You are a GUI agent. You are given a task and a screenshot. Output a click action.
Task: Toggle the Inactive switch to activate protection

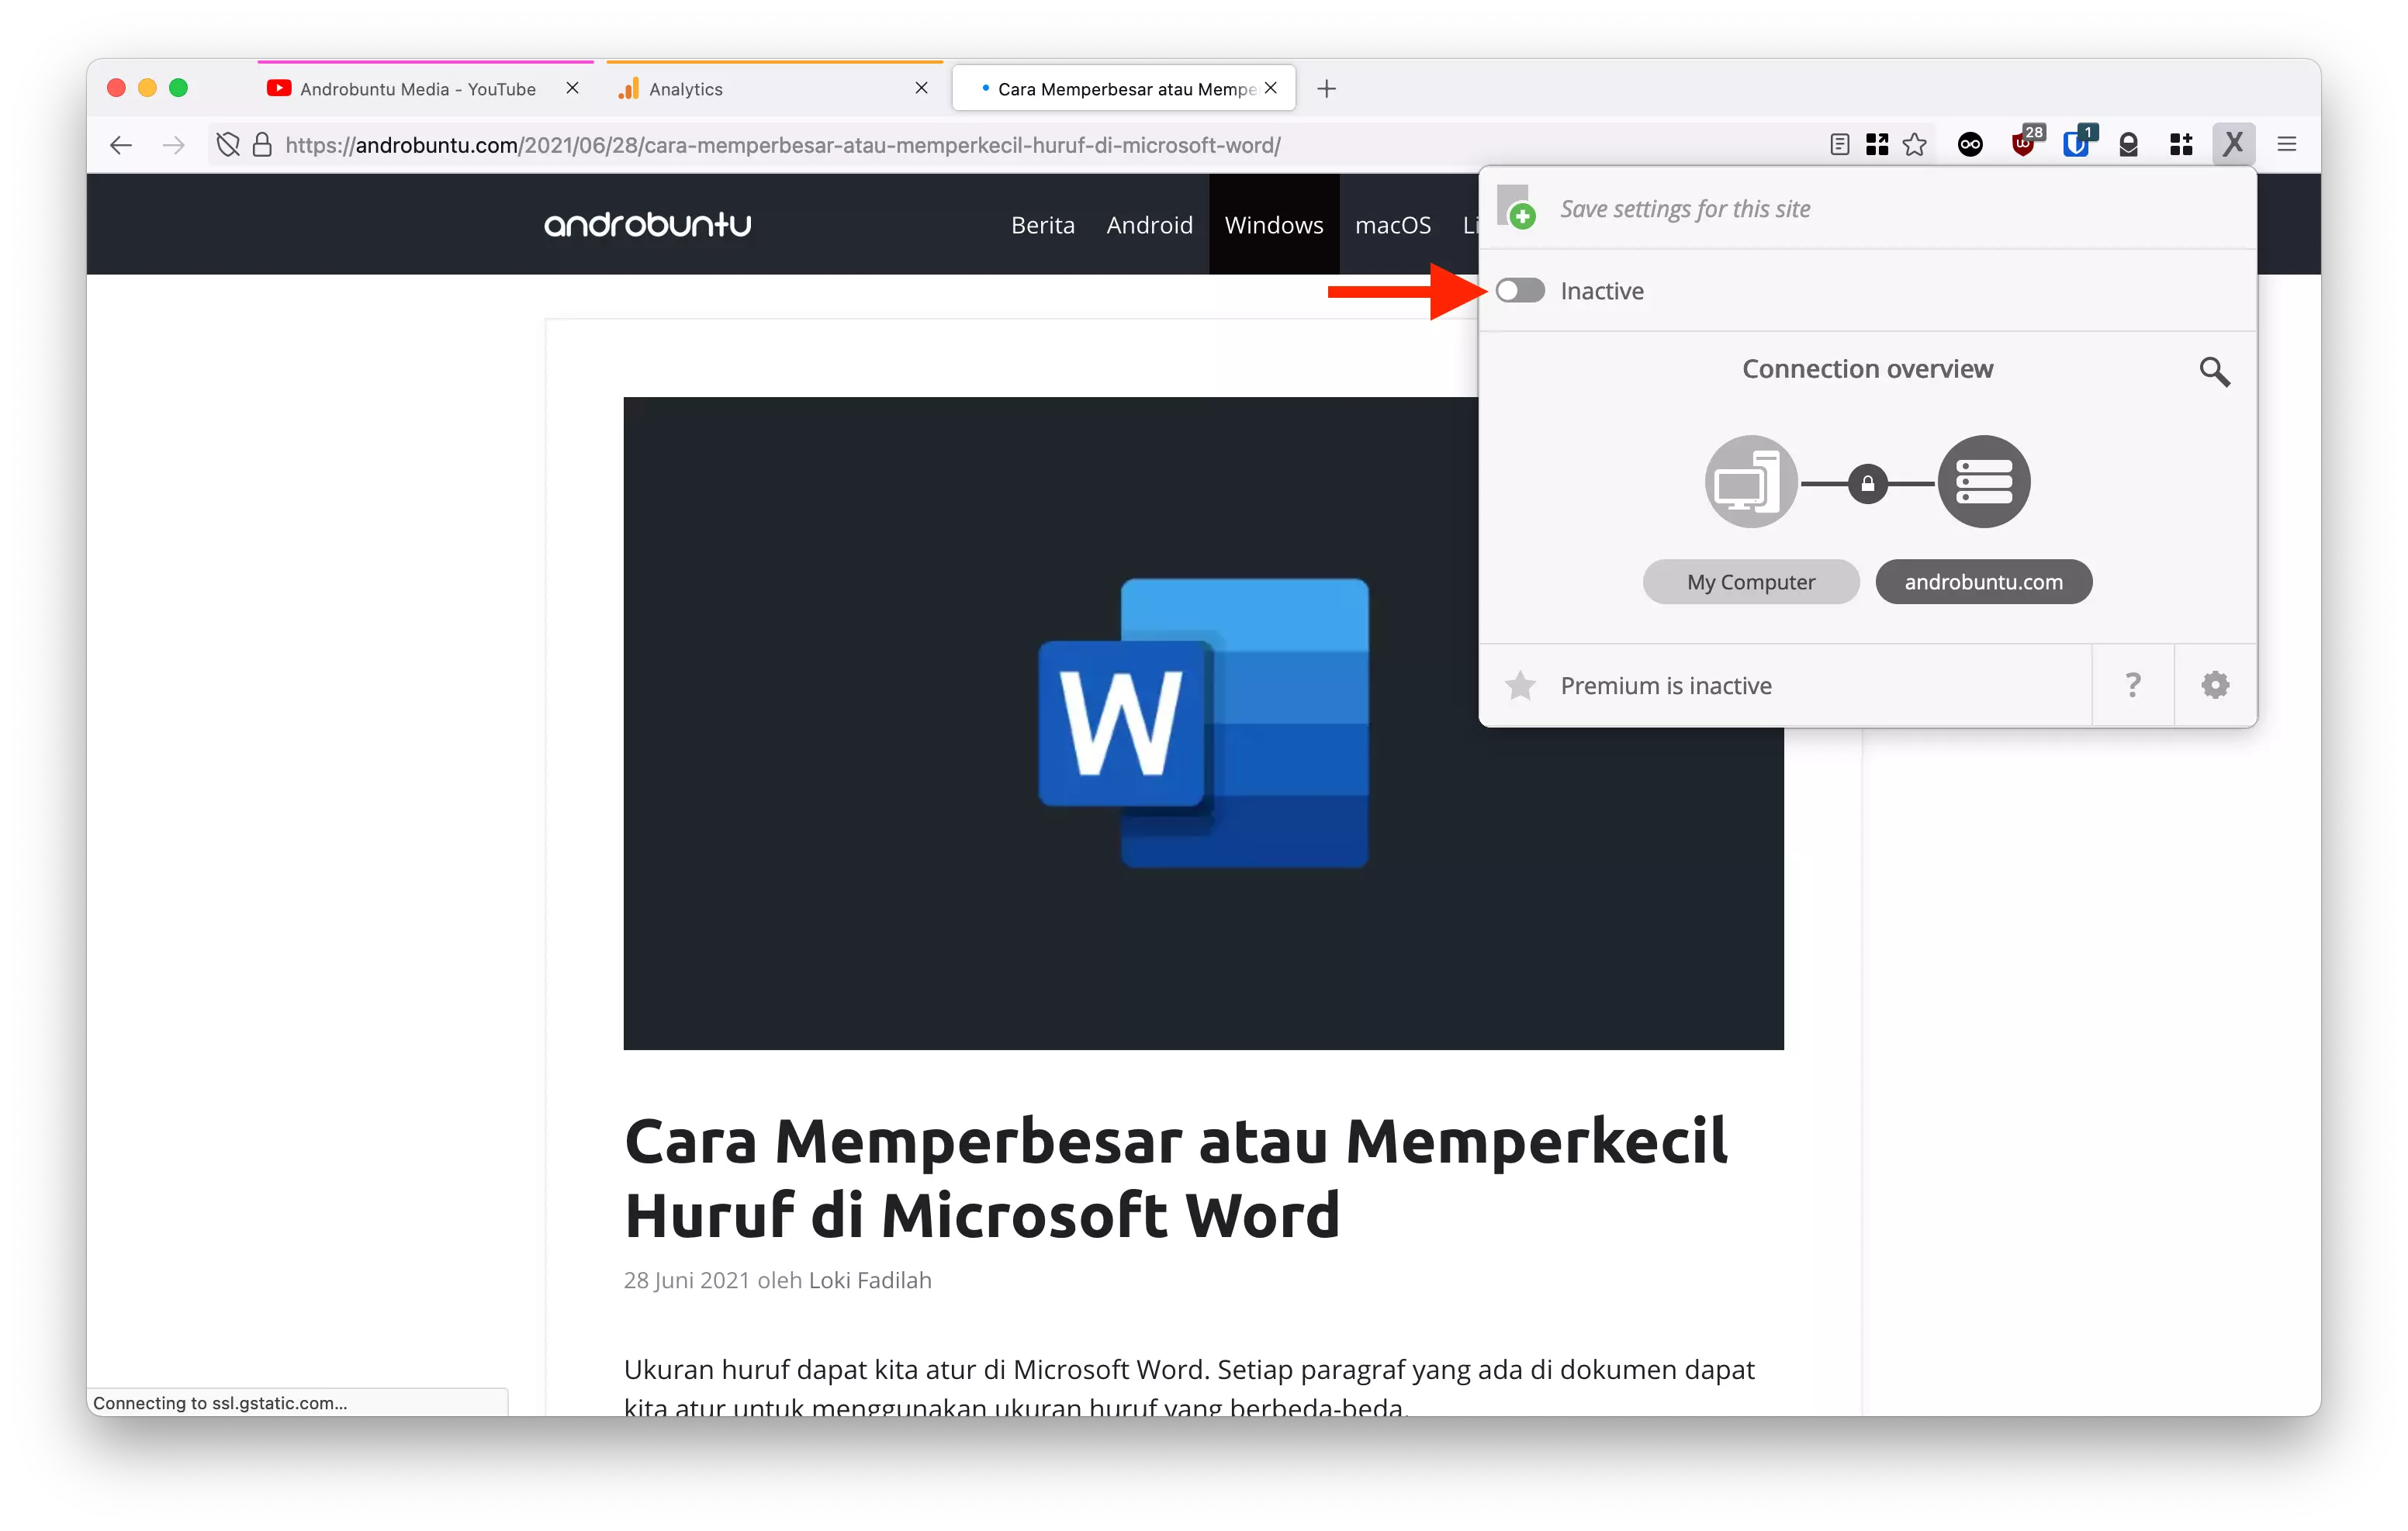point(1520,290)
